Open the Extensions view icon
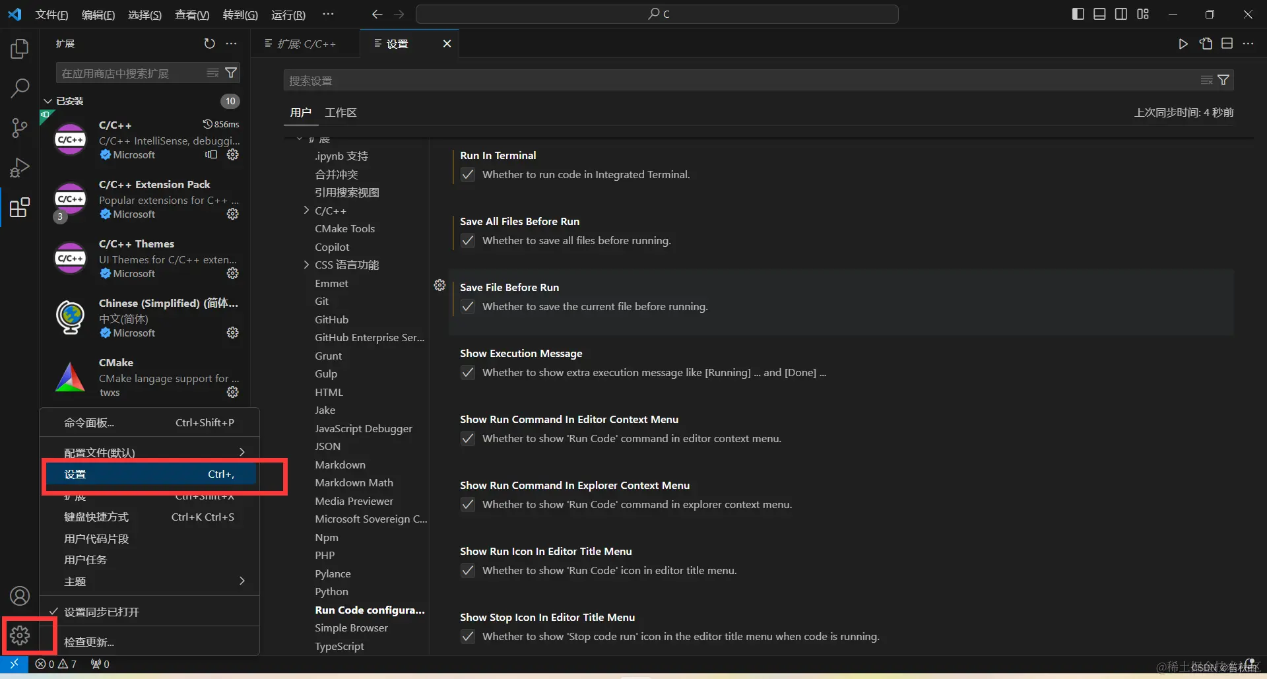The width and height of the screenshot is (1267, 679). [20, 208]
